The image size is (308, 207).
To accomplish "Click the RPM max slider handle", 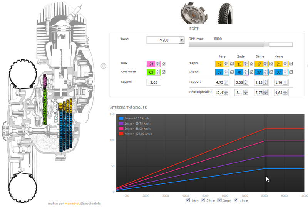I will [266, 44].
